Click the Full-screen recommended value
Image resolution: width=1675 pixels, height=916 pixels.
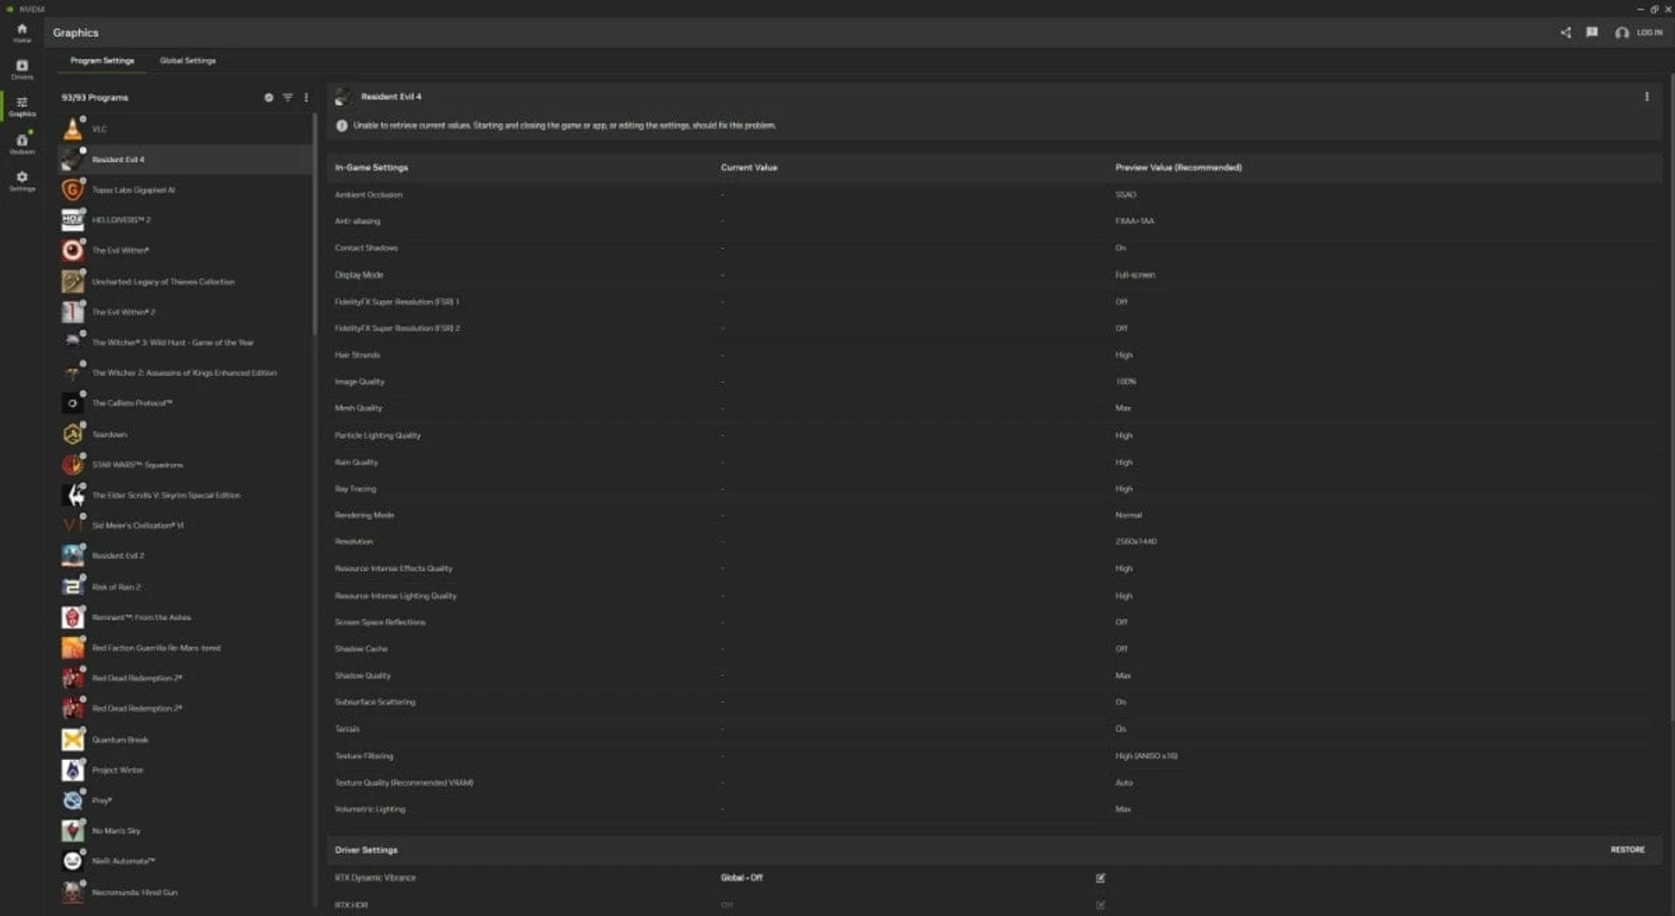point(1135,275)
